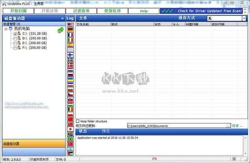Open the 排序方式 sort dropdown
250x163 pixels.
244,18
